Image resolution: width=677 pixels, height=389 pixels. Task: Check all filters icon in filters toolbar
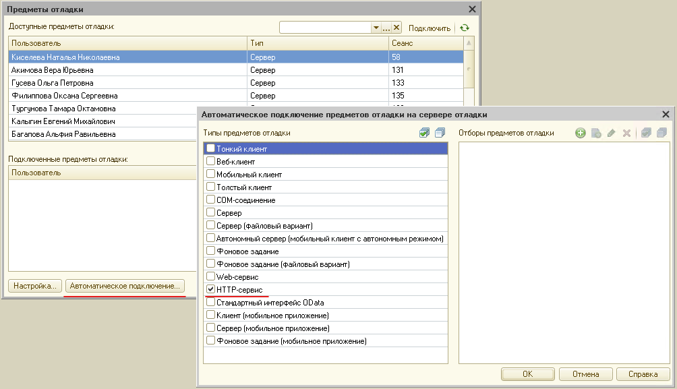[x=646, y=133]
